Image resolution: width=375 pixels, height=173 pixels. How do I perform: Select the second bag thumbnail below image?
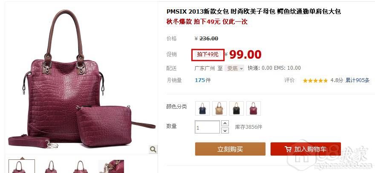click(51, 166)
